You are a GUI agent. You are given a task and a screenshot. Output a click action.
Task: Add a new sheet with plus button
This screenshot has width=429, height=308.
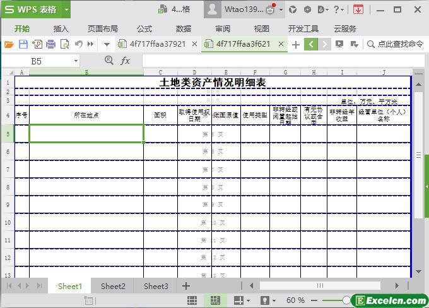point(186,286)
